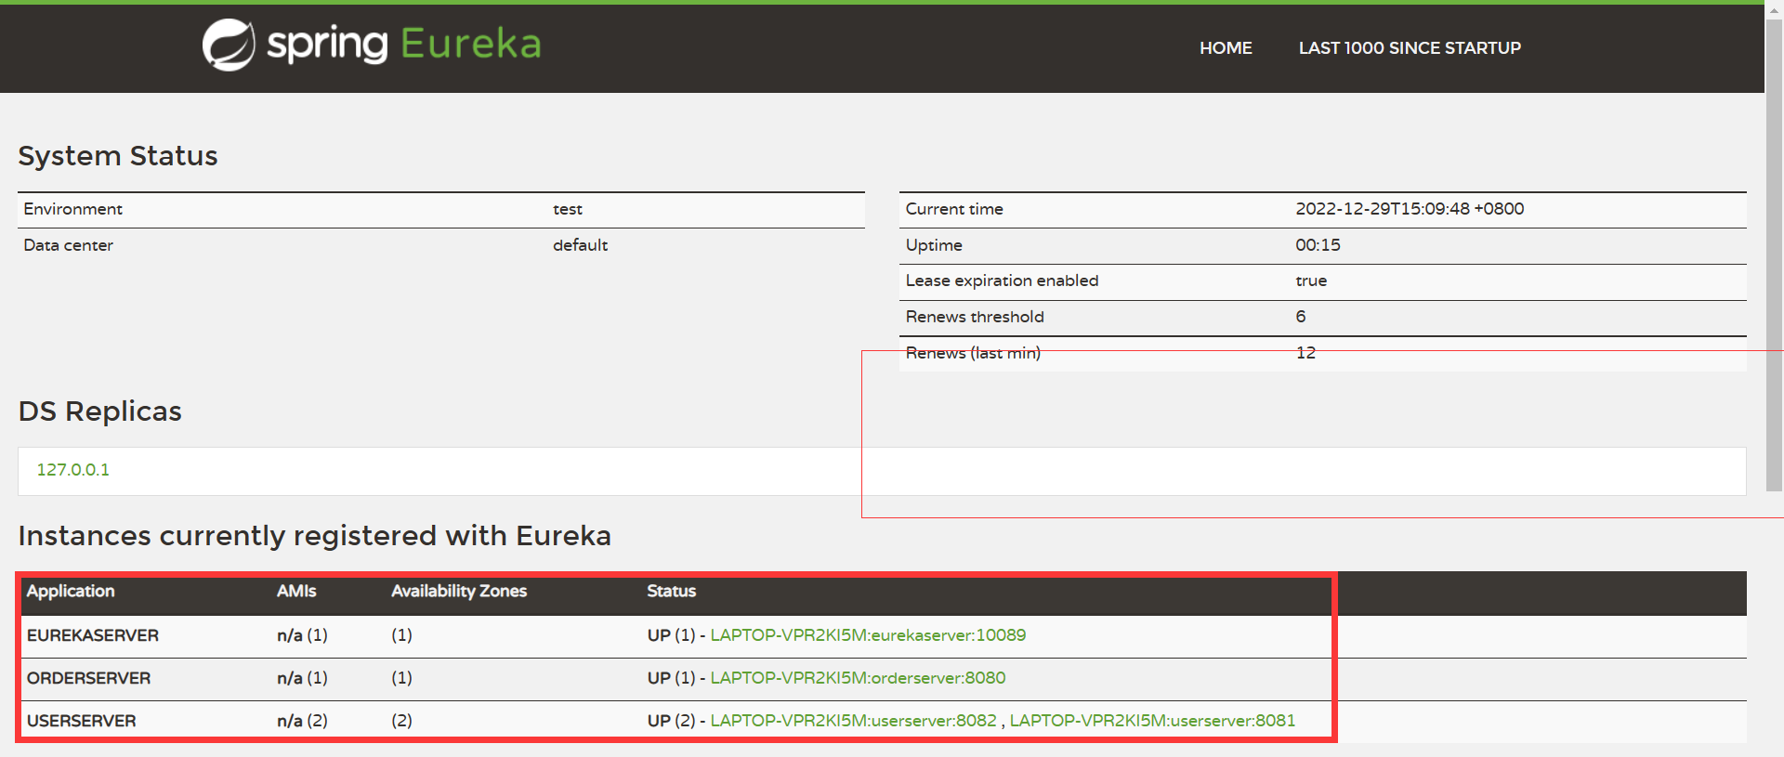Select the EUREKASERVER application name
Screen dimensions: 1784x757
pyautogui.click(x=93, y=635)
